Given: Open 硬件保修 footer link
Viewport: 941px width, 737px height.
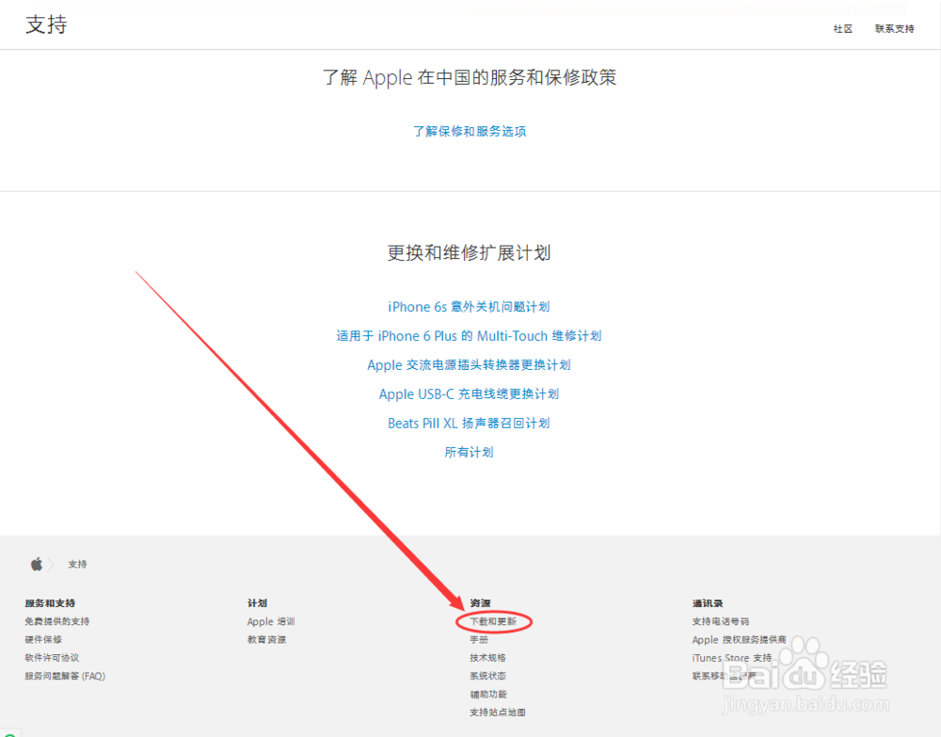Looking at the screenshot, I should tap(43, 640).
